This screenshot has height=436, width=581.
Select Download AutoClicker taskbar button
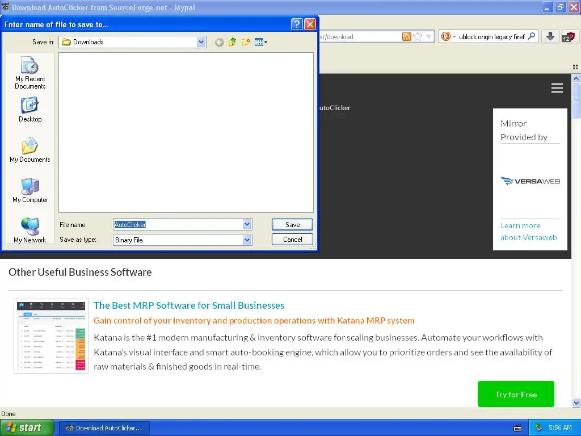104,428
